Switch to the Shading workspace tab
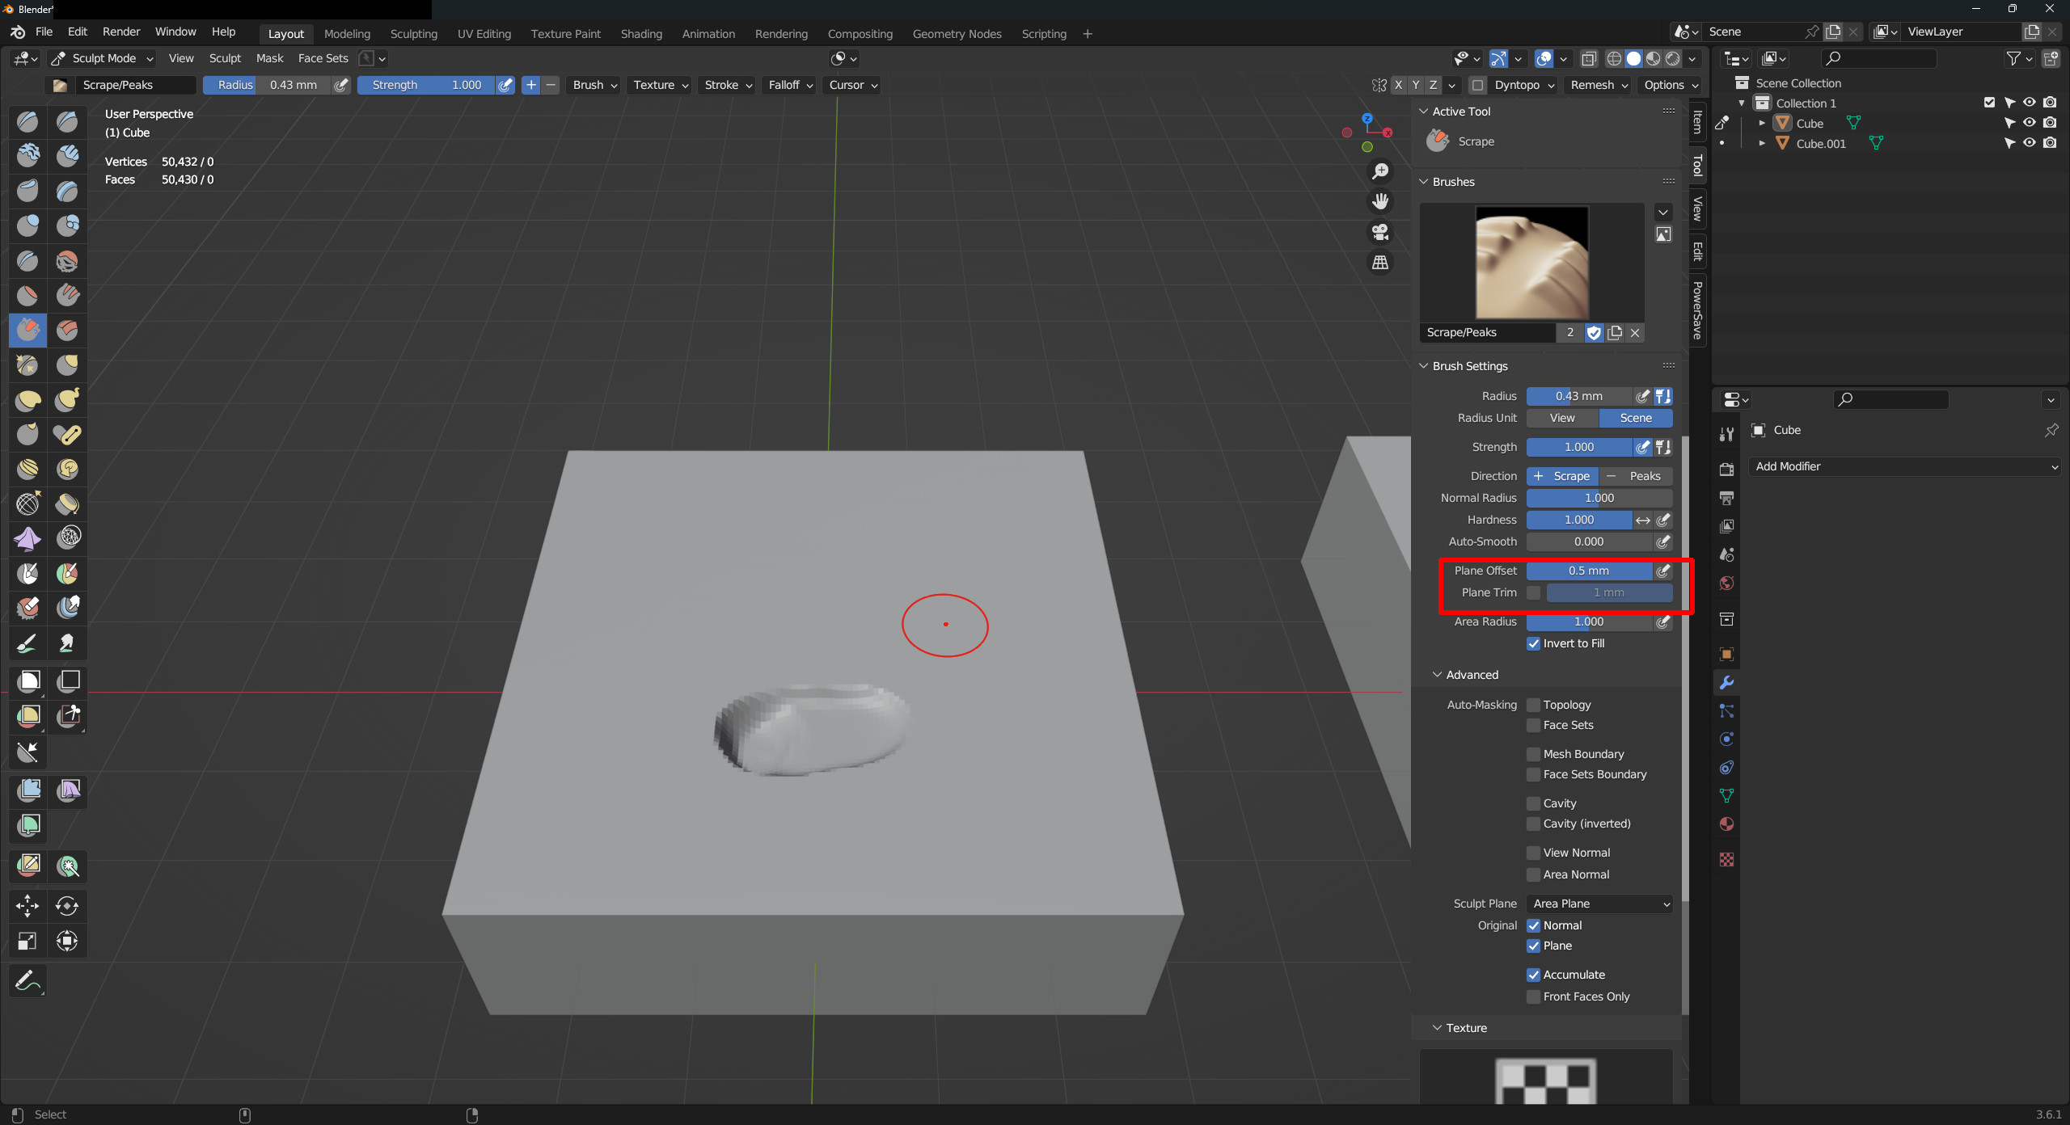2070x1125 pixels. pos(641,34)
